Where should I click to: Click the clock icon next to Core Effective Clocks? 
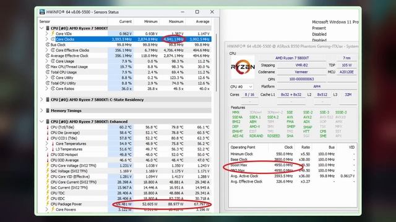click(x=53, y=50)
